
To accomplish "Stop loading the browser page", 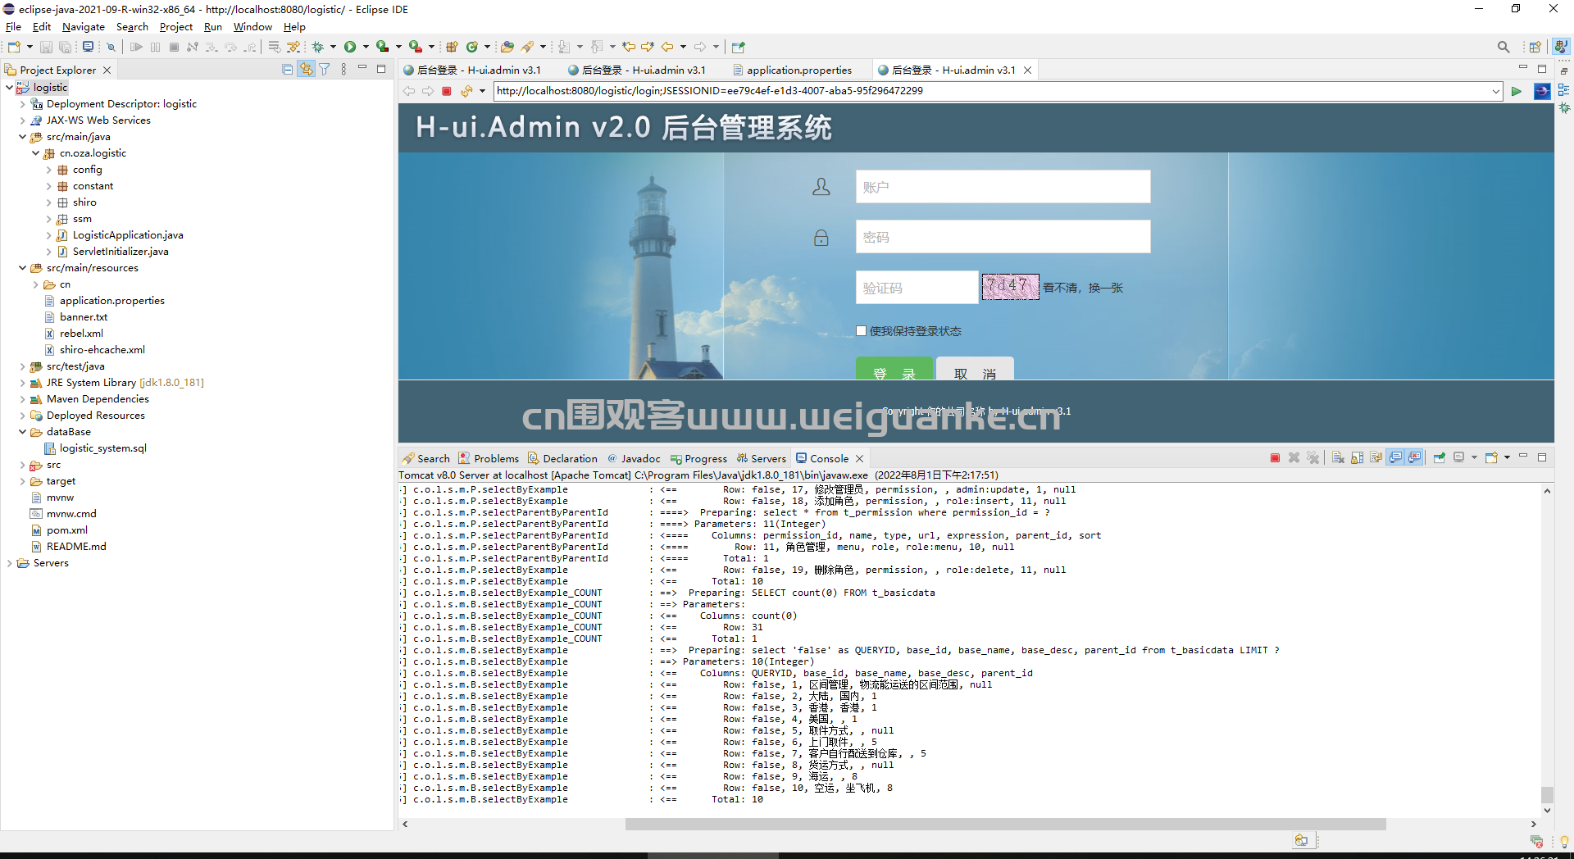I will tap(447, 91).
